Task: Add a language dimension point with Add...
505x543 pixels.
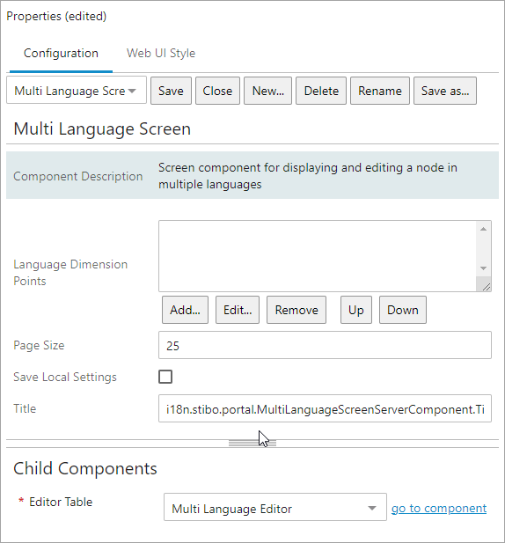Action: click(185, 310)
